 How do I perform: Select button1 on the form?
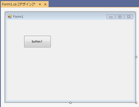tap(37, 41)
